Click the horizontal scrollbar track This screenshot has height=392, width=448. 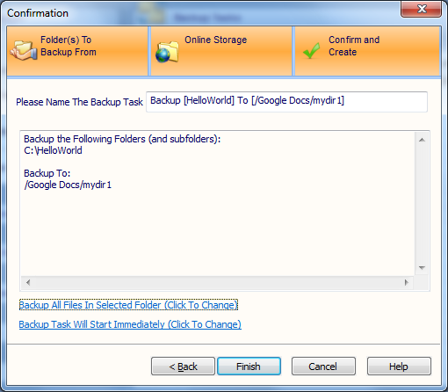coord(217,283)
